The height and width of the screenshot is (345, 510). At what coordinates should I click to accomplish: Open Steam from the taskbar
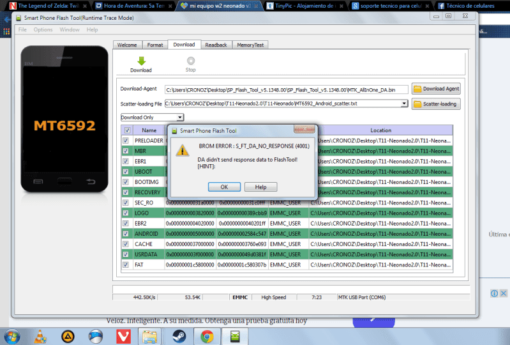coord(179,337)
